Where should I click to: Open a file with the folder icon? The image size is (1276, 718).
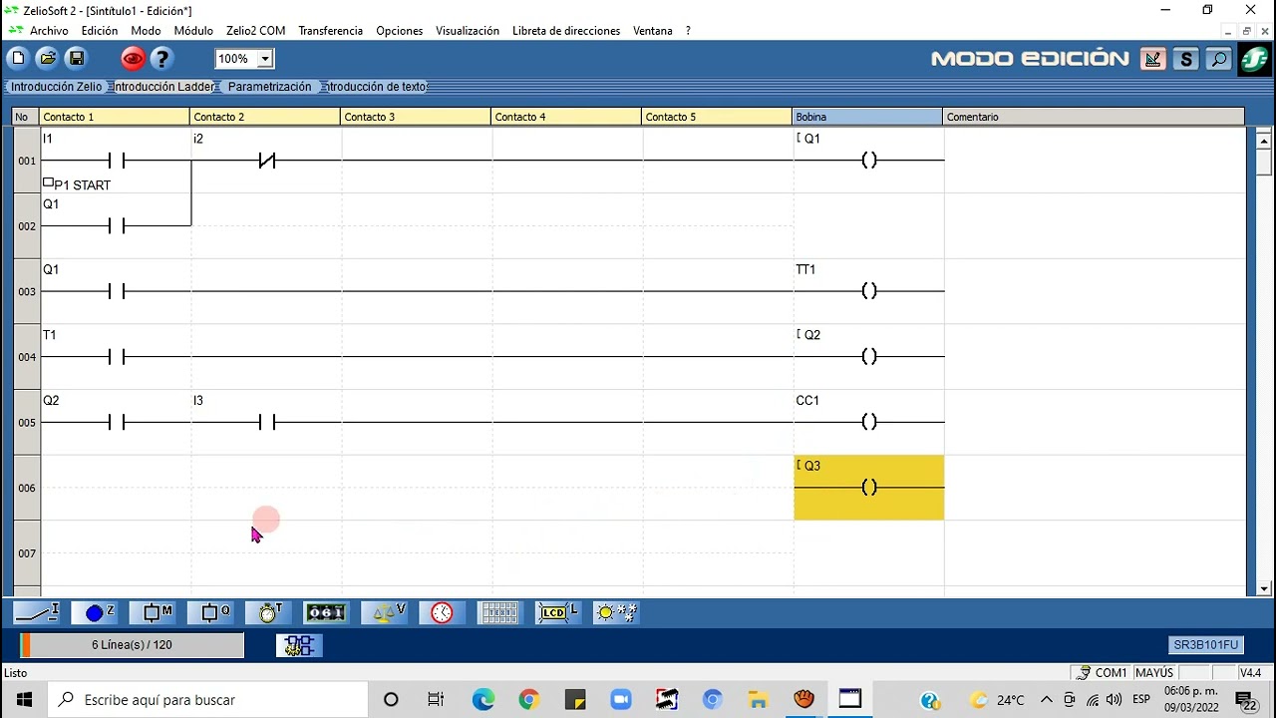[47, 59]
